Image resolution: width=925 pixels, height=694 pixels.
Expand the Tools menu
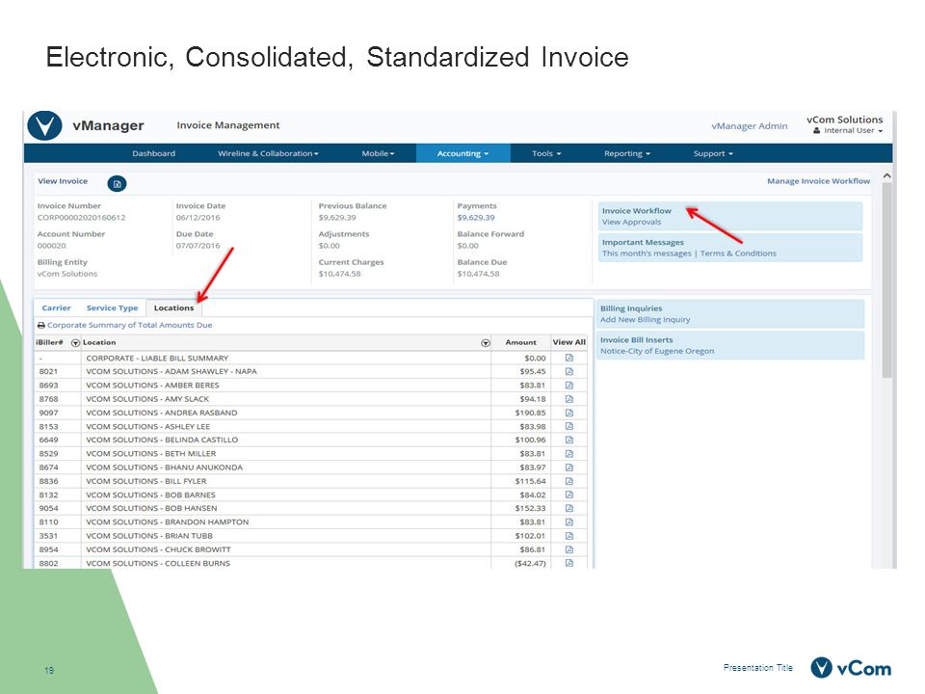tap(546, 153)
